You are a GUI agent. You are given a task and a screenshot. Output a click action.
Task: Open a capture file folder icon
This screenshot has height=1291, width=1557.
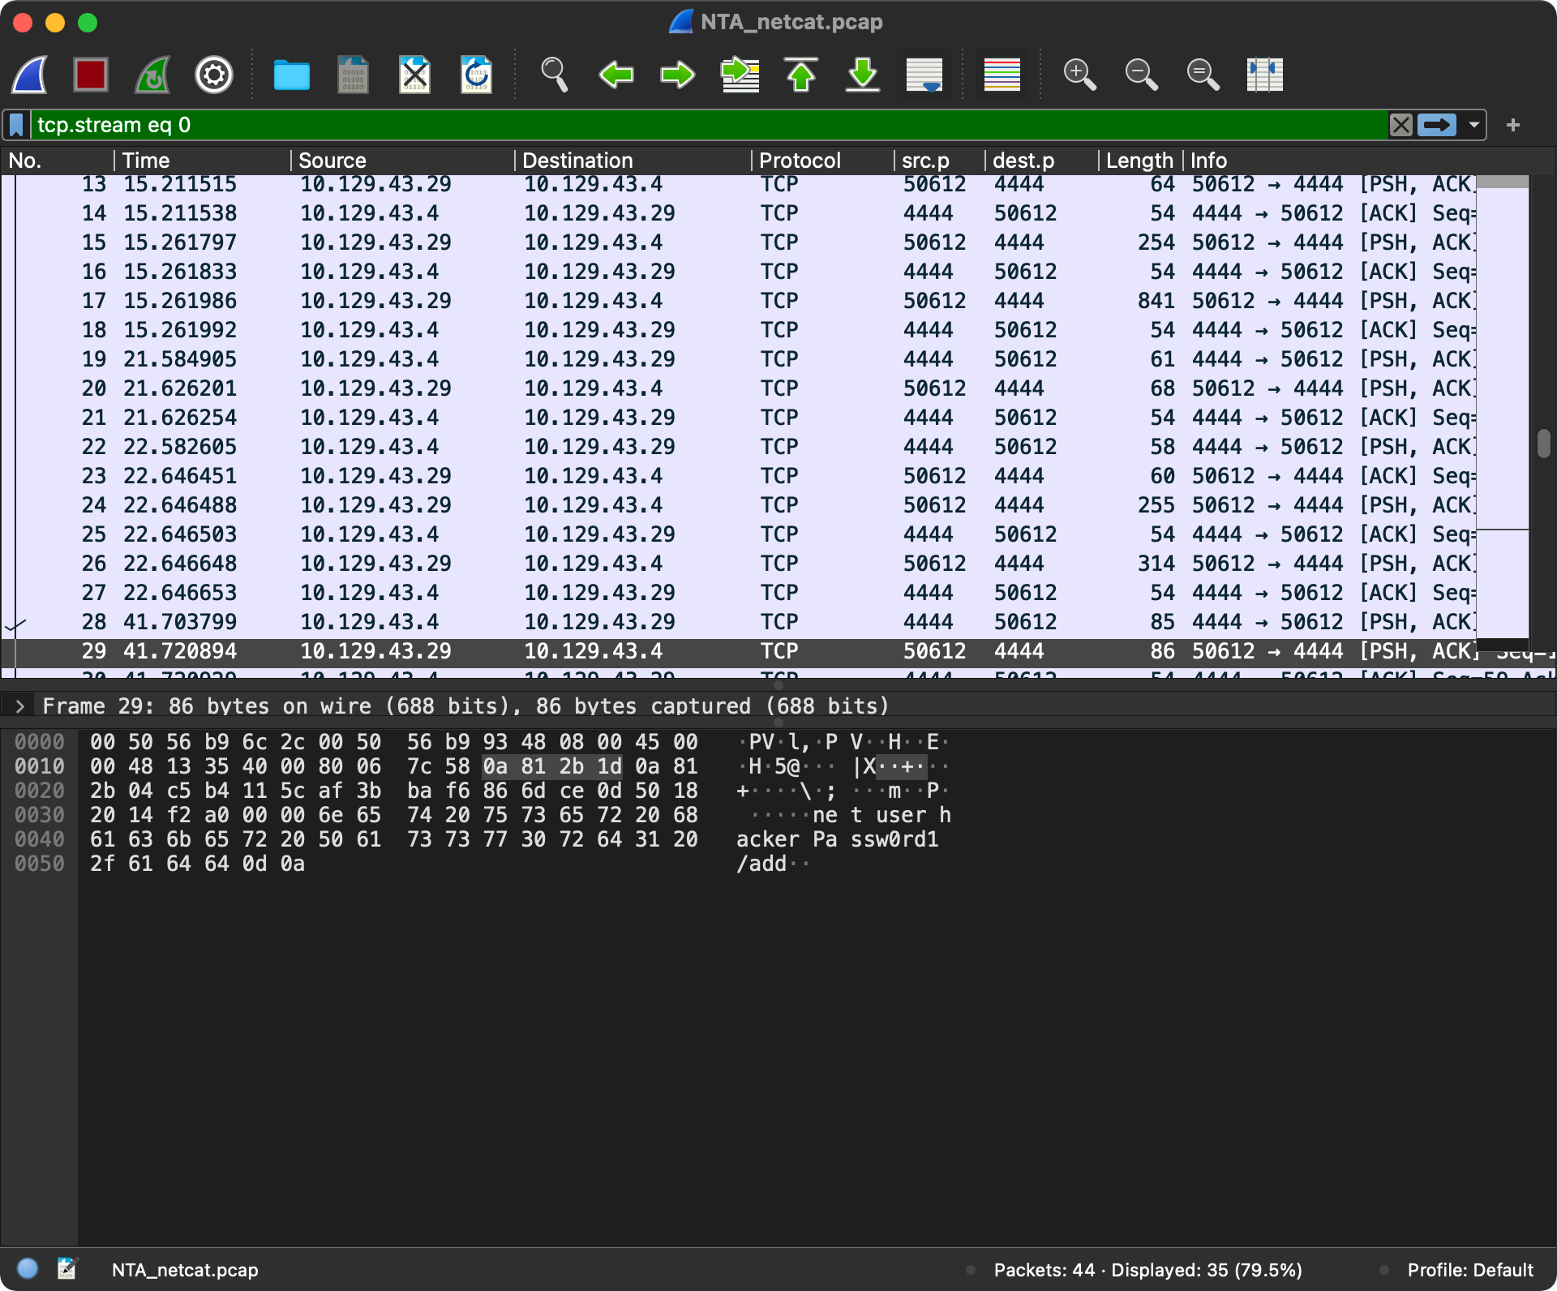(291, 75)
